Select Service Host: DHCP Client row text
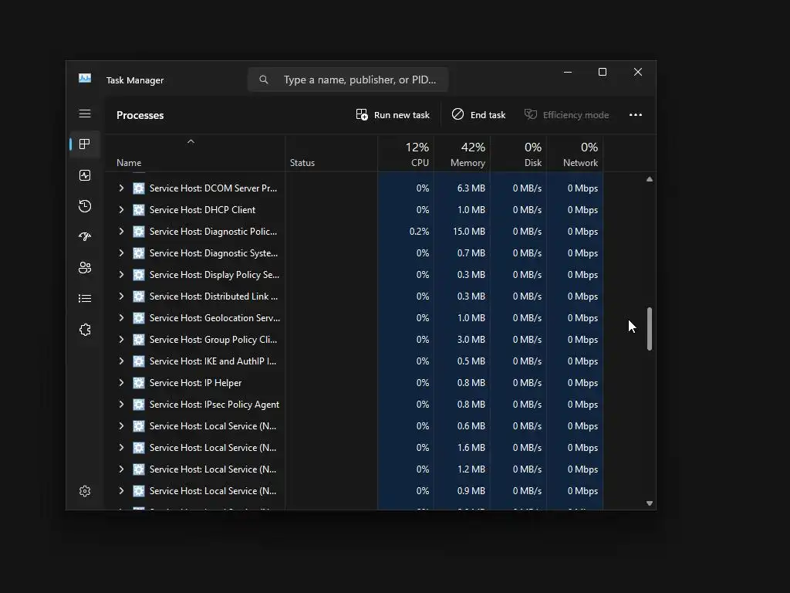 (203, 210)
